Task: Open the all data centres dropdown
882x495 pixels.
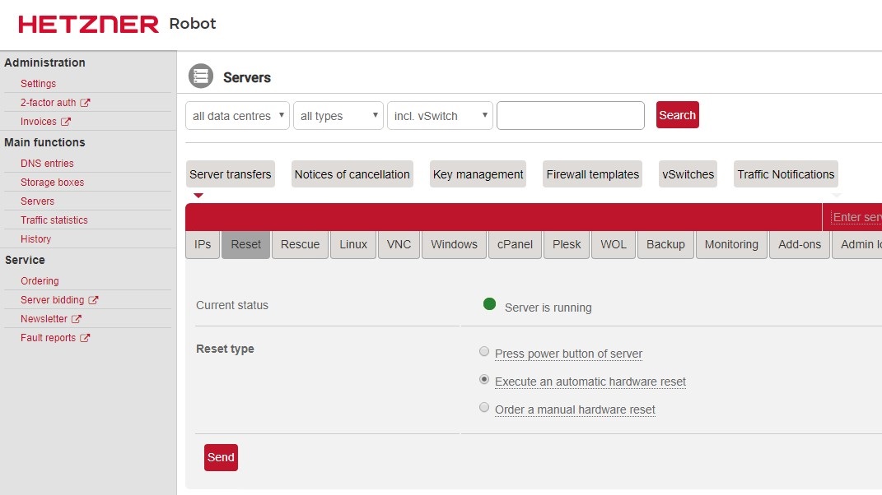Action: pyautogui.click(x=237, y=116)
